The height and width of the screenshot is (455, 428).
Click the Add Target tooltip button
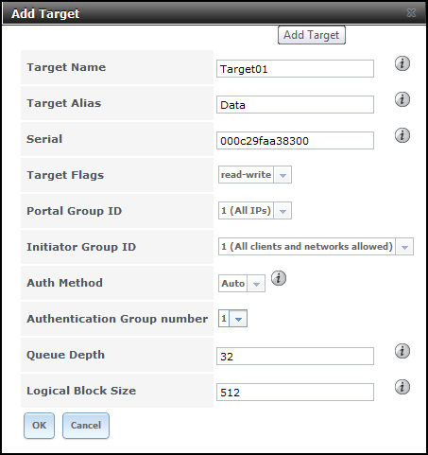312,35
